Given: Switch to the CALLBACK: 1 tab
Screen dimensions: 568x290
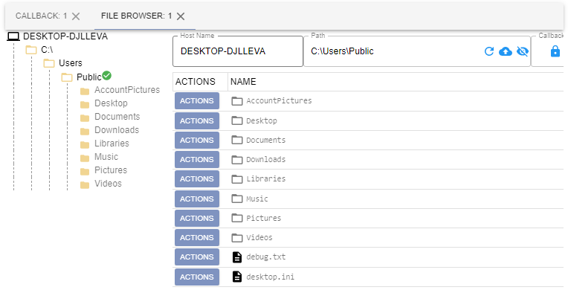Looking at the screenshot, I should pos(42,16).
